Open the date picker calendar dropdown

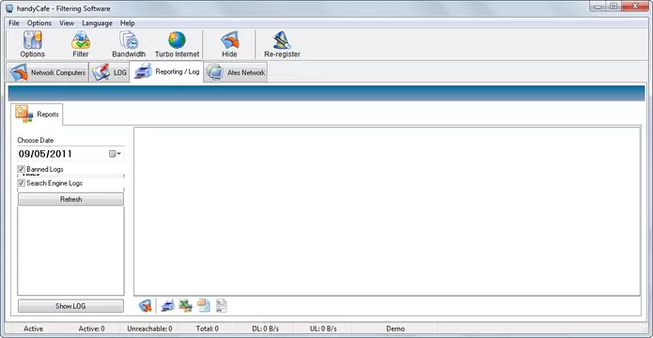[115, 154]
